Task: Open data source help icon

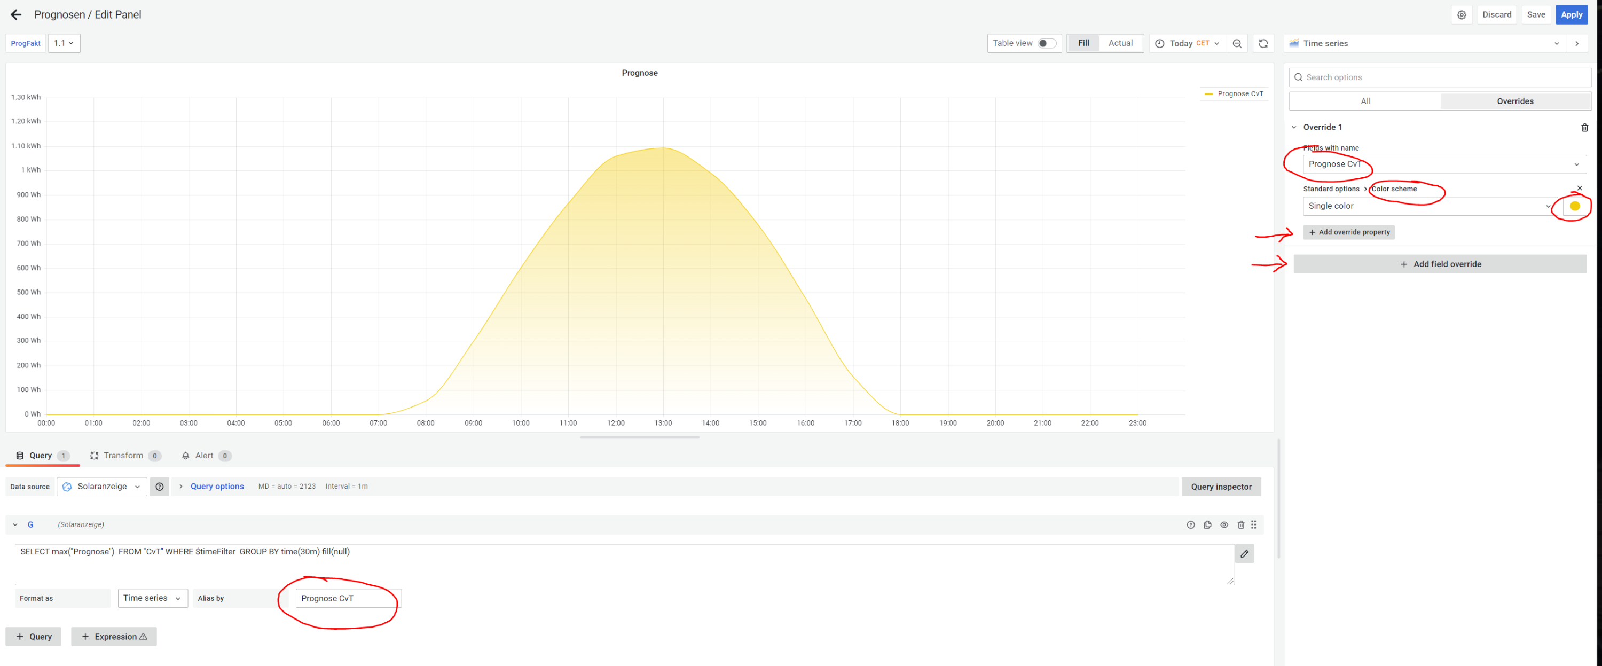Action: (x=160, y=487)
